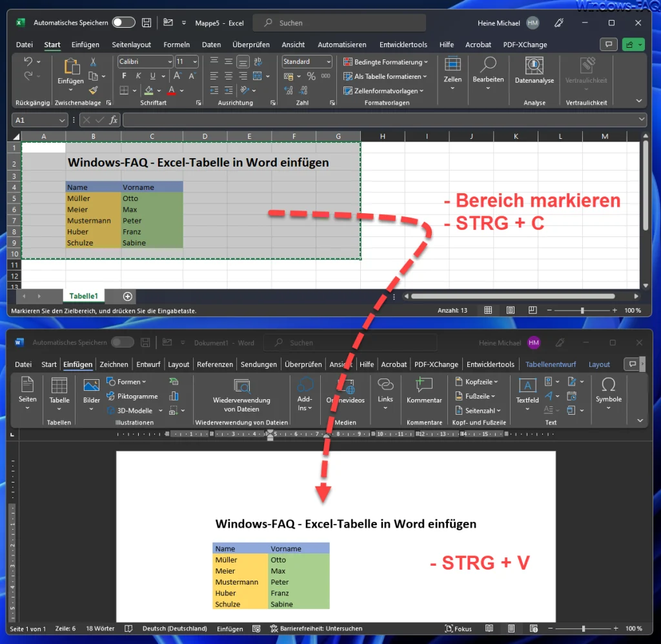Open the Zellen dropdown button
The height and width of the screenshot is (644, 661).
[x=453, y=74]
